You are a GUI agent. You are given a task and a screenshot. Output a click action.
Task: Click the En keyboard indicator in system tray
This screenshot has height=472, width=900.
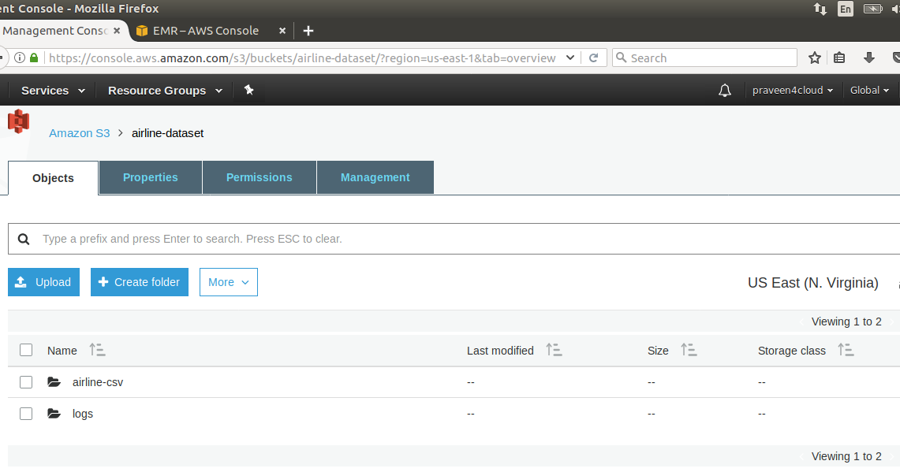(845, 9)
